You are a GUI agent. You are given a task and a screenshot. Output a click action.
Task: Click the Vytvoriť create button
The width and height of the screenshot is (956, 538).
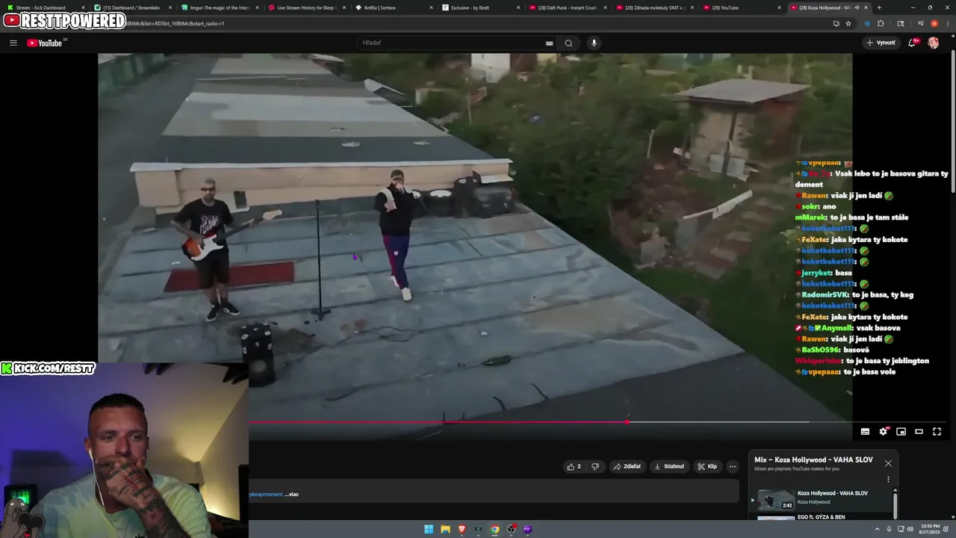point(881,43)
